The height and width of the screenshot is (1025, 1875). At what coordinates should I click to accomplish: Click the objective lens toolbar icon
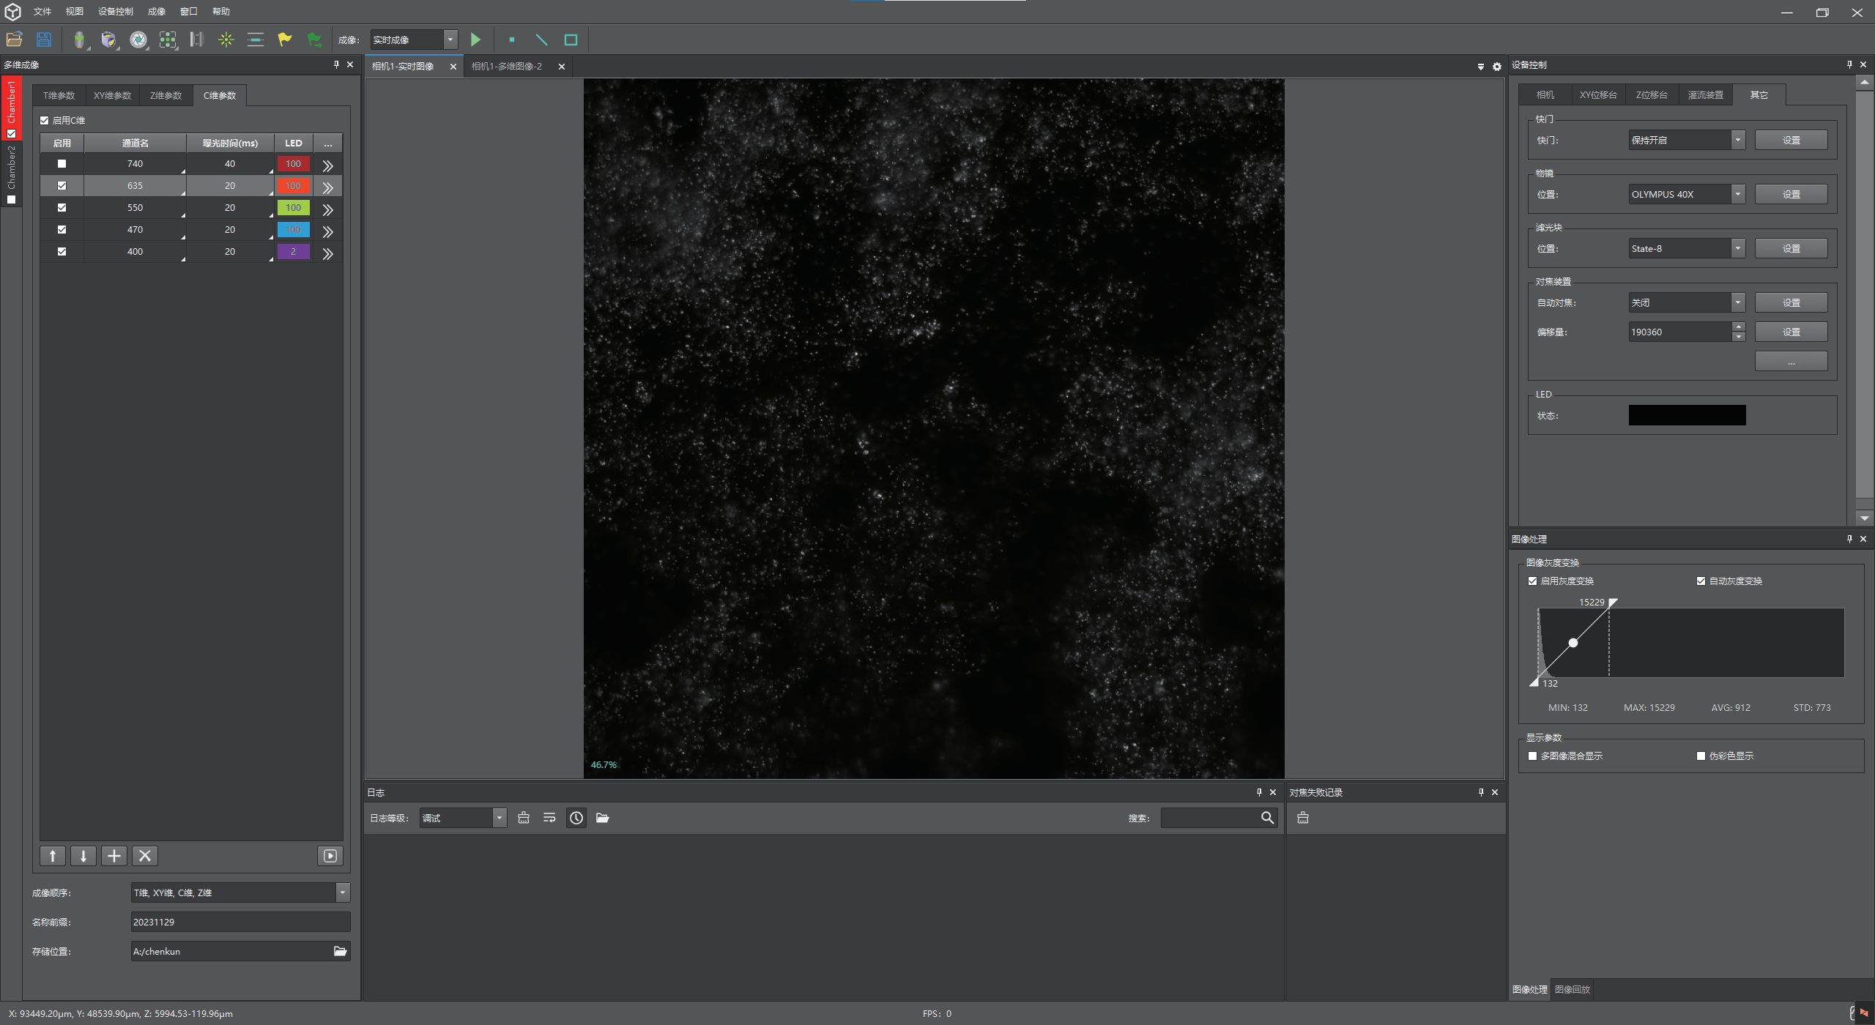[79, 40]
